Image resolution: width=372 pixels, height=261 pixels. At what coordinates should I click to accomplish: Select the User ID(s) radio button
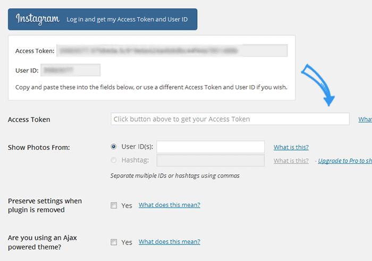(x=114, y=147)
